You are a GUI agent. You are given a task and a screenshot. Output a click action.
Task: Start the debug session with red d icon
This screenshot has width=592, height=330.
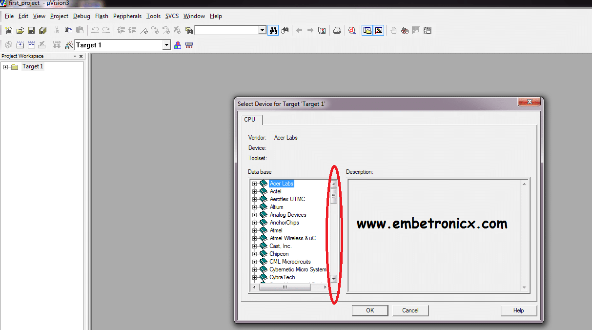(x=352, y=30)
